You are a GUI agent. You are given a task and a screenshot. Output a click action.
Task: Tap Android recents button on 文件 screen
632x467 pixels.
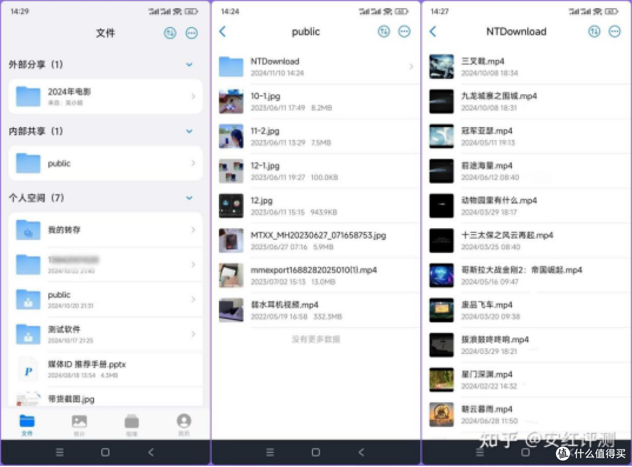[60, 453]
